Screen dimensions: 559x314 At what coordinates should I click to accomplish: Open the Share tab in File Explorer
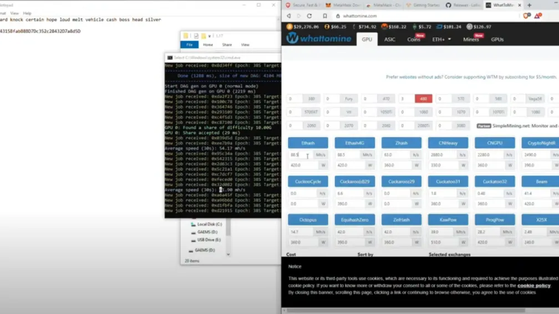227,45
